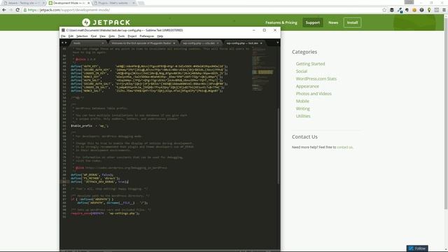Bookmark page with the star icon

click(x=384, y=10)
